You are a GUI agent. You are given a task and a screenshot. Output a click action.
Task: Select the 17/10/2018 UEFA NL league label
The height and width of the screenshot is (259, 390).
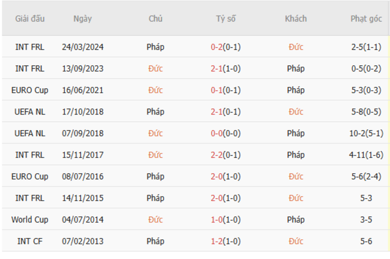pos(29,112)
